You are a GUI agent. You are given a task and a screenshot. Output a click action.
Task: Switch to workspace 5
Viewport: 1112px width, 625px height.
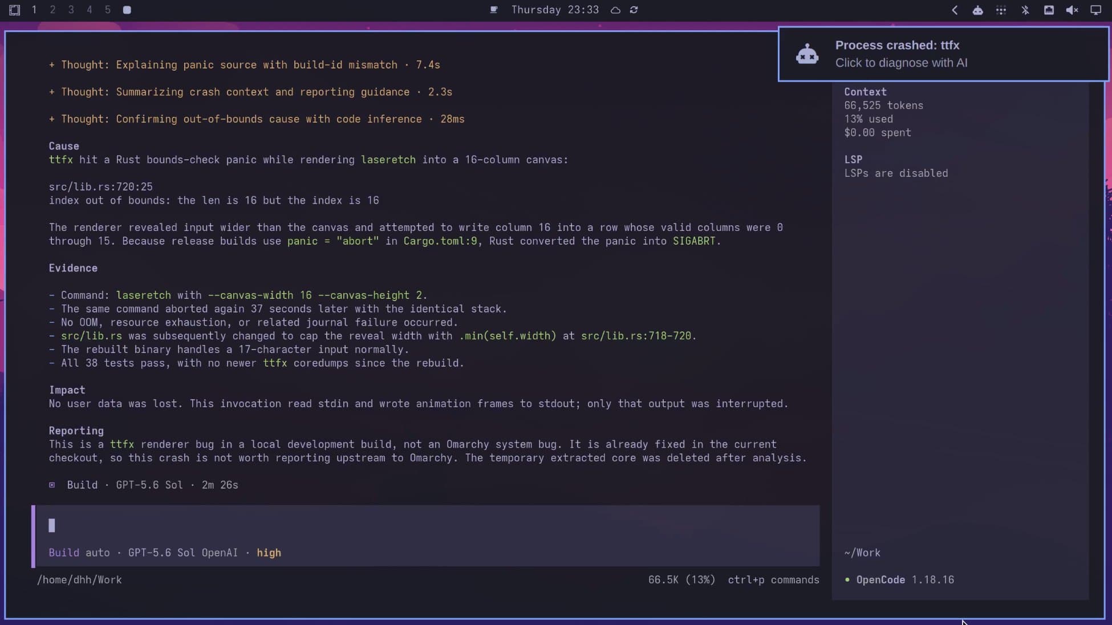pos(107,10)
